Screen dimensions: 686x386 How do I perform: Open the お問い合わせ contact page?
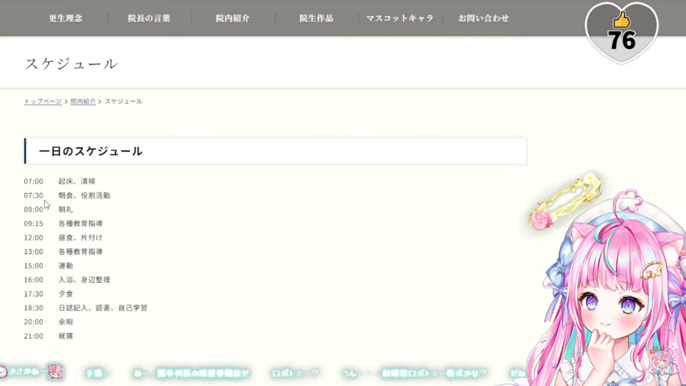pyautogui.click(x=483, y=18)
